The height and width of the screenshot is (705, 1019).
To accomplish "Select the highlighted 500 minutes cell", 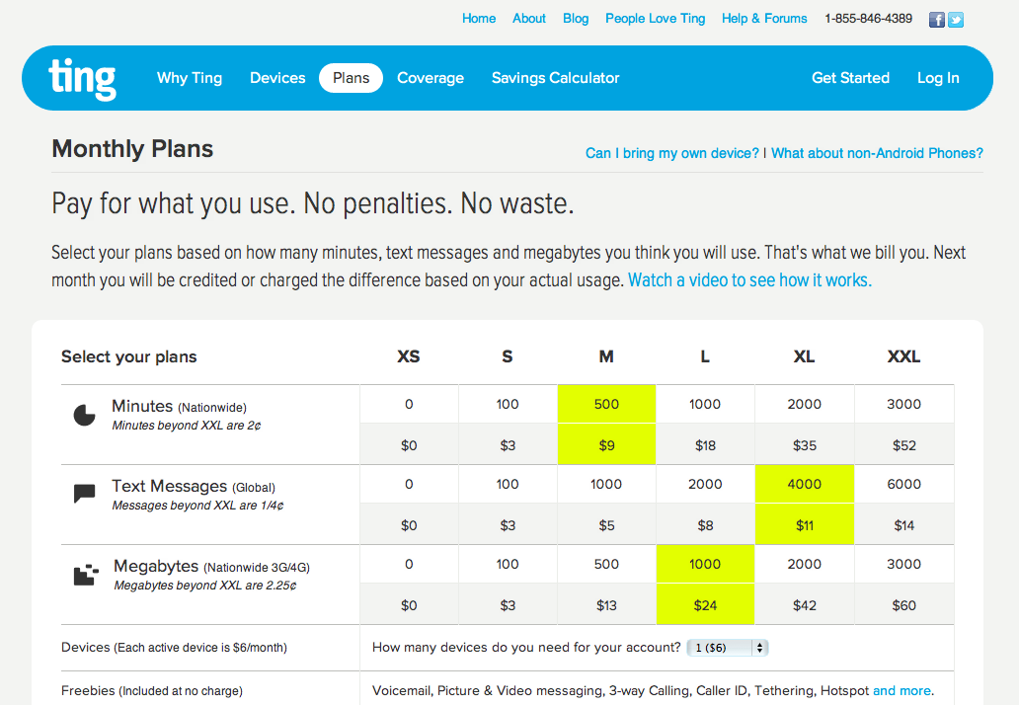I will (x=606, y=404).
